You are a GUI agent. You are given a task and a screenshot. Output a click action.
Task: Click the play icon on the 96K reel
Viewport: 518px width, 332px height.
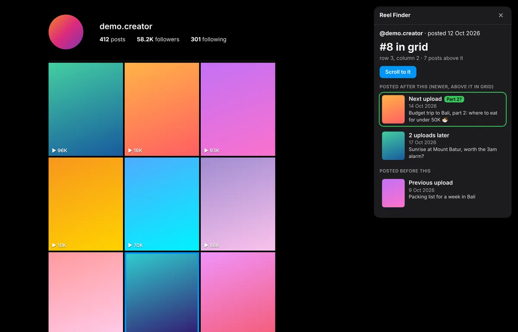(x=54, y=151)
